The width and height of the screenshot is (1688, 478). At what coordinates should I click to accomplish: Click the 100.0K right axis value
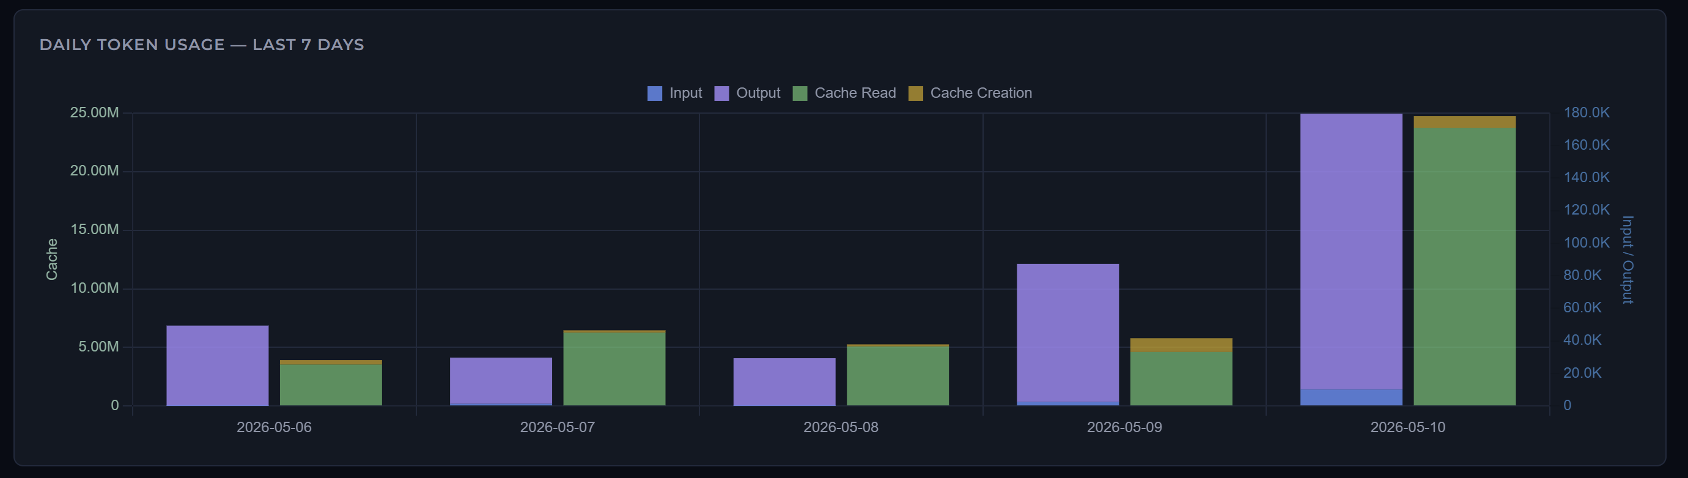click(1587, 242)
